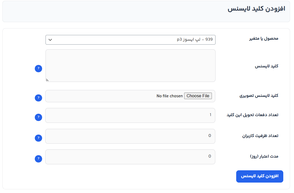Click label تعداد دفعات تحویل این کلید

pyautogui.click(x=253, y=115)
